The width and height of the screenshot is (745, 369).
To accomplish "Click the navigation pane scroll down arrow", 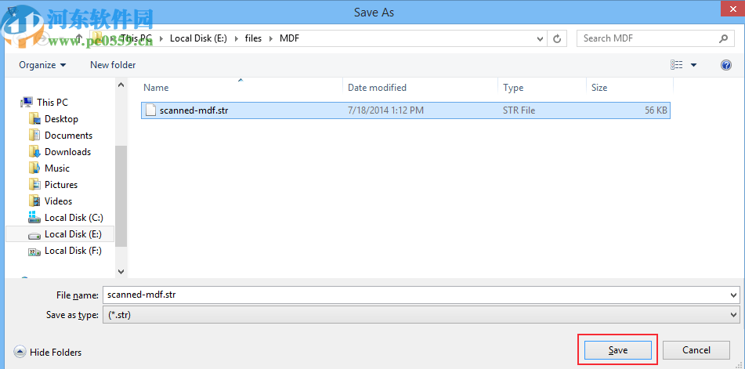I will pos(121,272).
